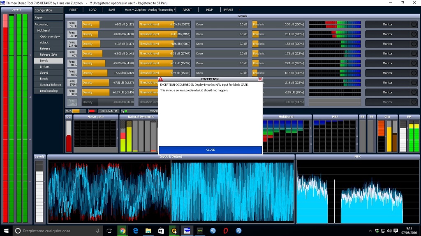
Task: Open Quick overview under Multiband
Action: (49, 36)
